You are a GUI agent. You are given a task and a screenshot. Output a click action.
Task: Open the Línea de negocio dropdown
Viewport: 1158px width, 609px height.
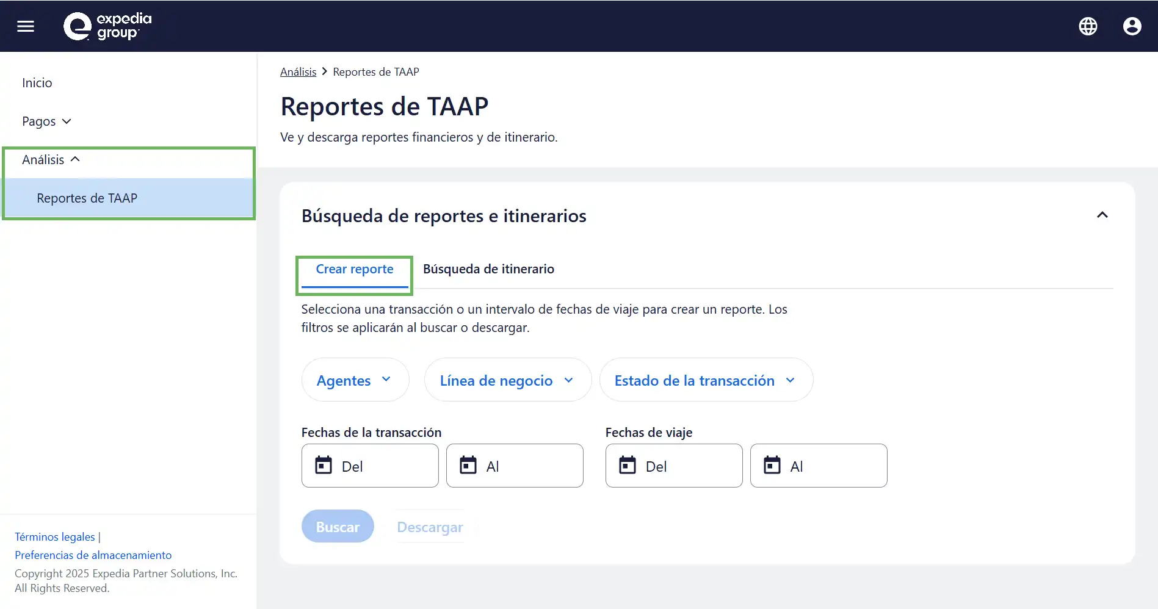click(507, 380)
